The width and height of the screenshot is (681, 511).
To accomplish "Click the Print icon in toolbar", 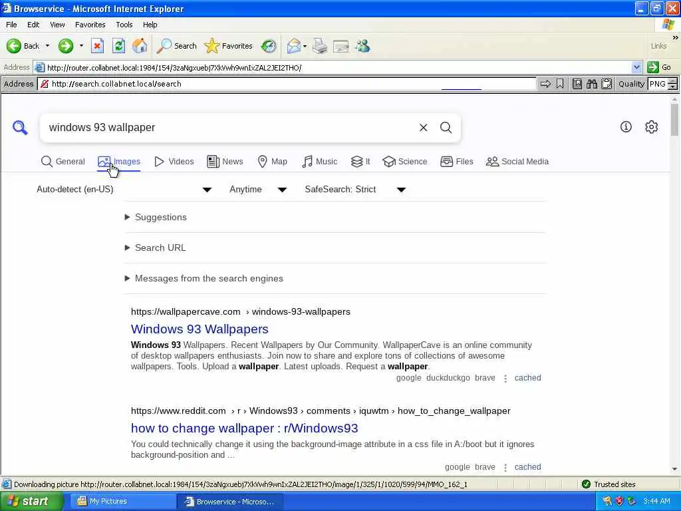I will 320,46.
